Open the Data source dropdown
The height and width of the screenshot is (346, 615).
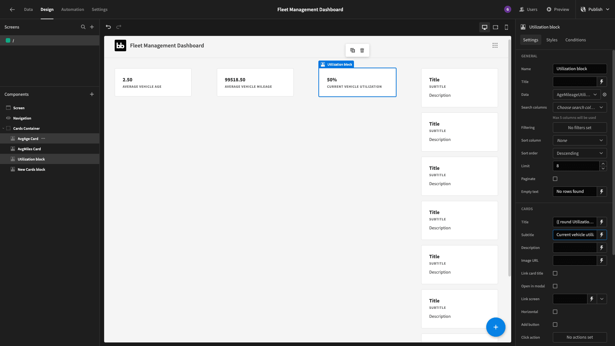tap(577, 95)
